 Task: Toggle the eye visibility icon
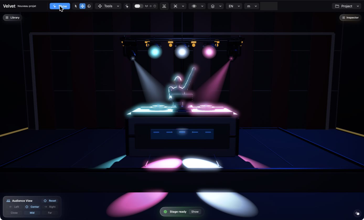point(194,6)
